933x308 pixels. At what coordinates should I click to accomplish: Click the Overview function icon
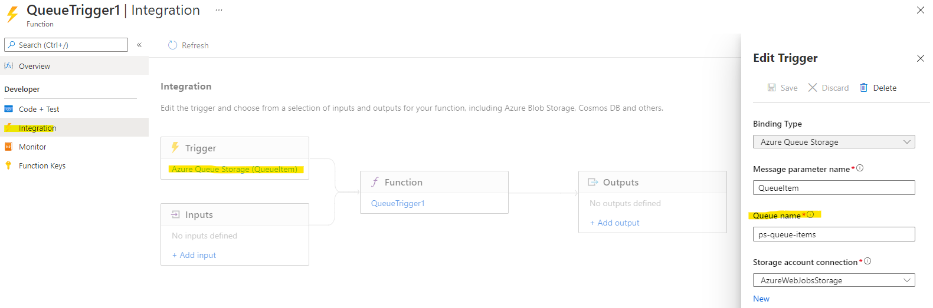coord(9,66)
